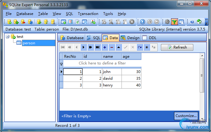The image size is (211, 132).
Task: Click database icon with green link
Action: (x=39, y=22)
